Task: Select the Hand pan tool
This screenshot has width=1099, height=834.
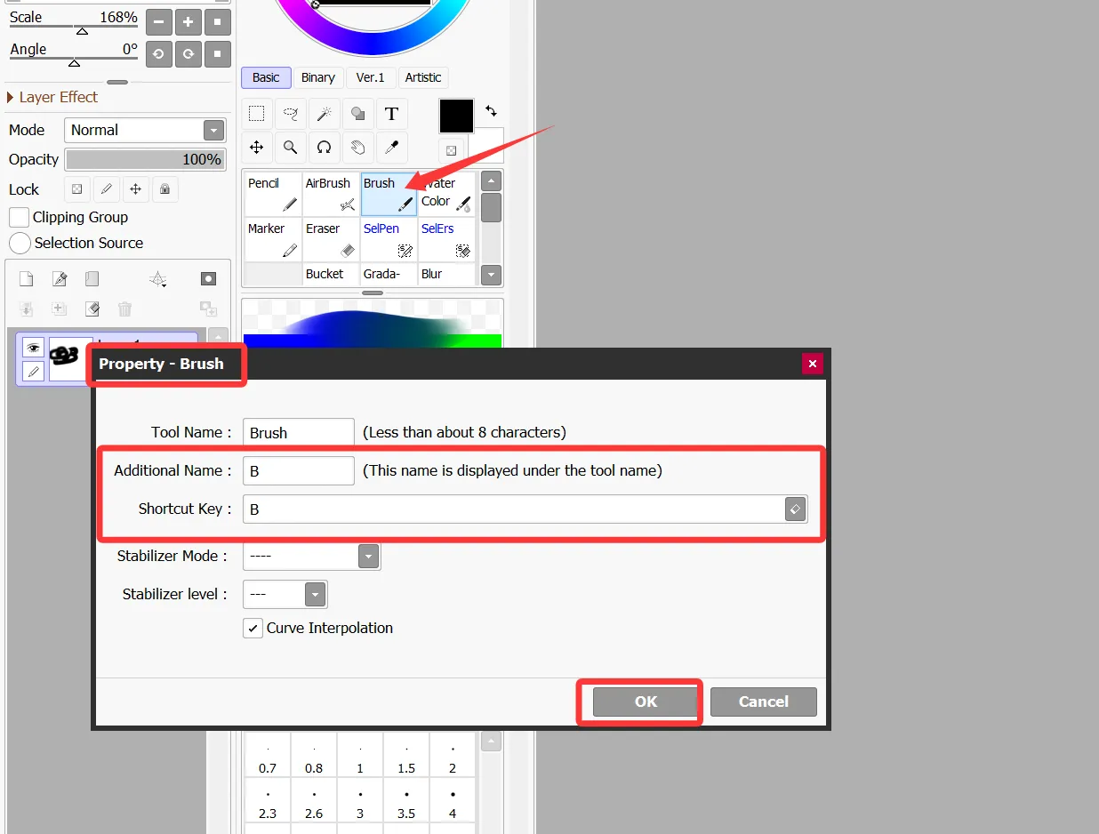Action: tap(357, 148)
